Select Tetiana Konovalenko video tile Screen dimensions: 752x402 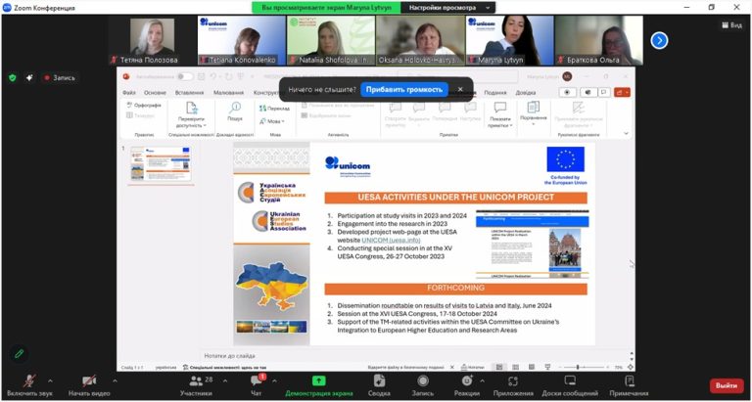(242, 40)
